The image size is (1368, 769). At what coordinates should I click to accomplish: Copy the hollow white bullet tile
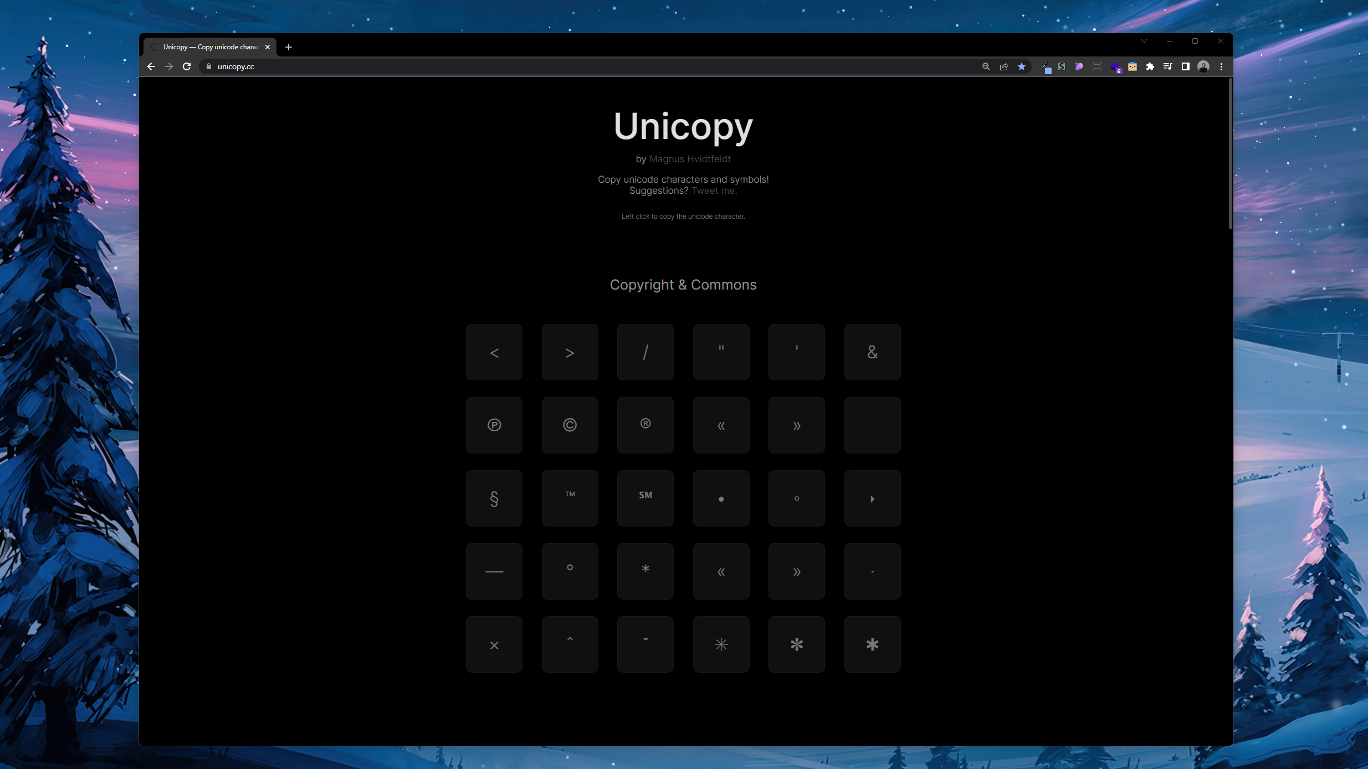pyautogui.click(x=796, y=498)
